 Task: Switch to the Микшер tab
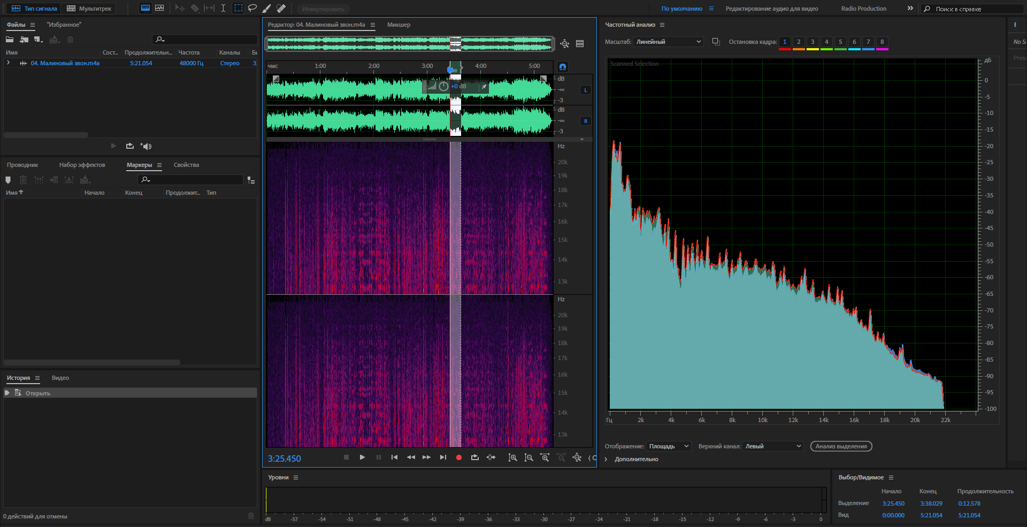pos(398,25)
